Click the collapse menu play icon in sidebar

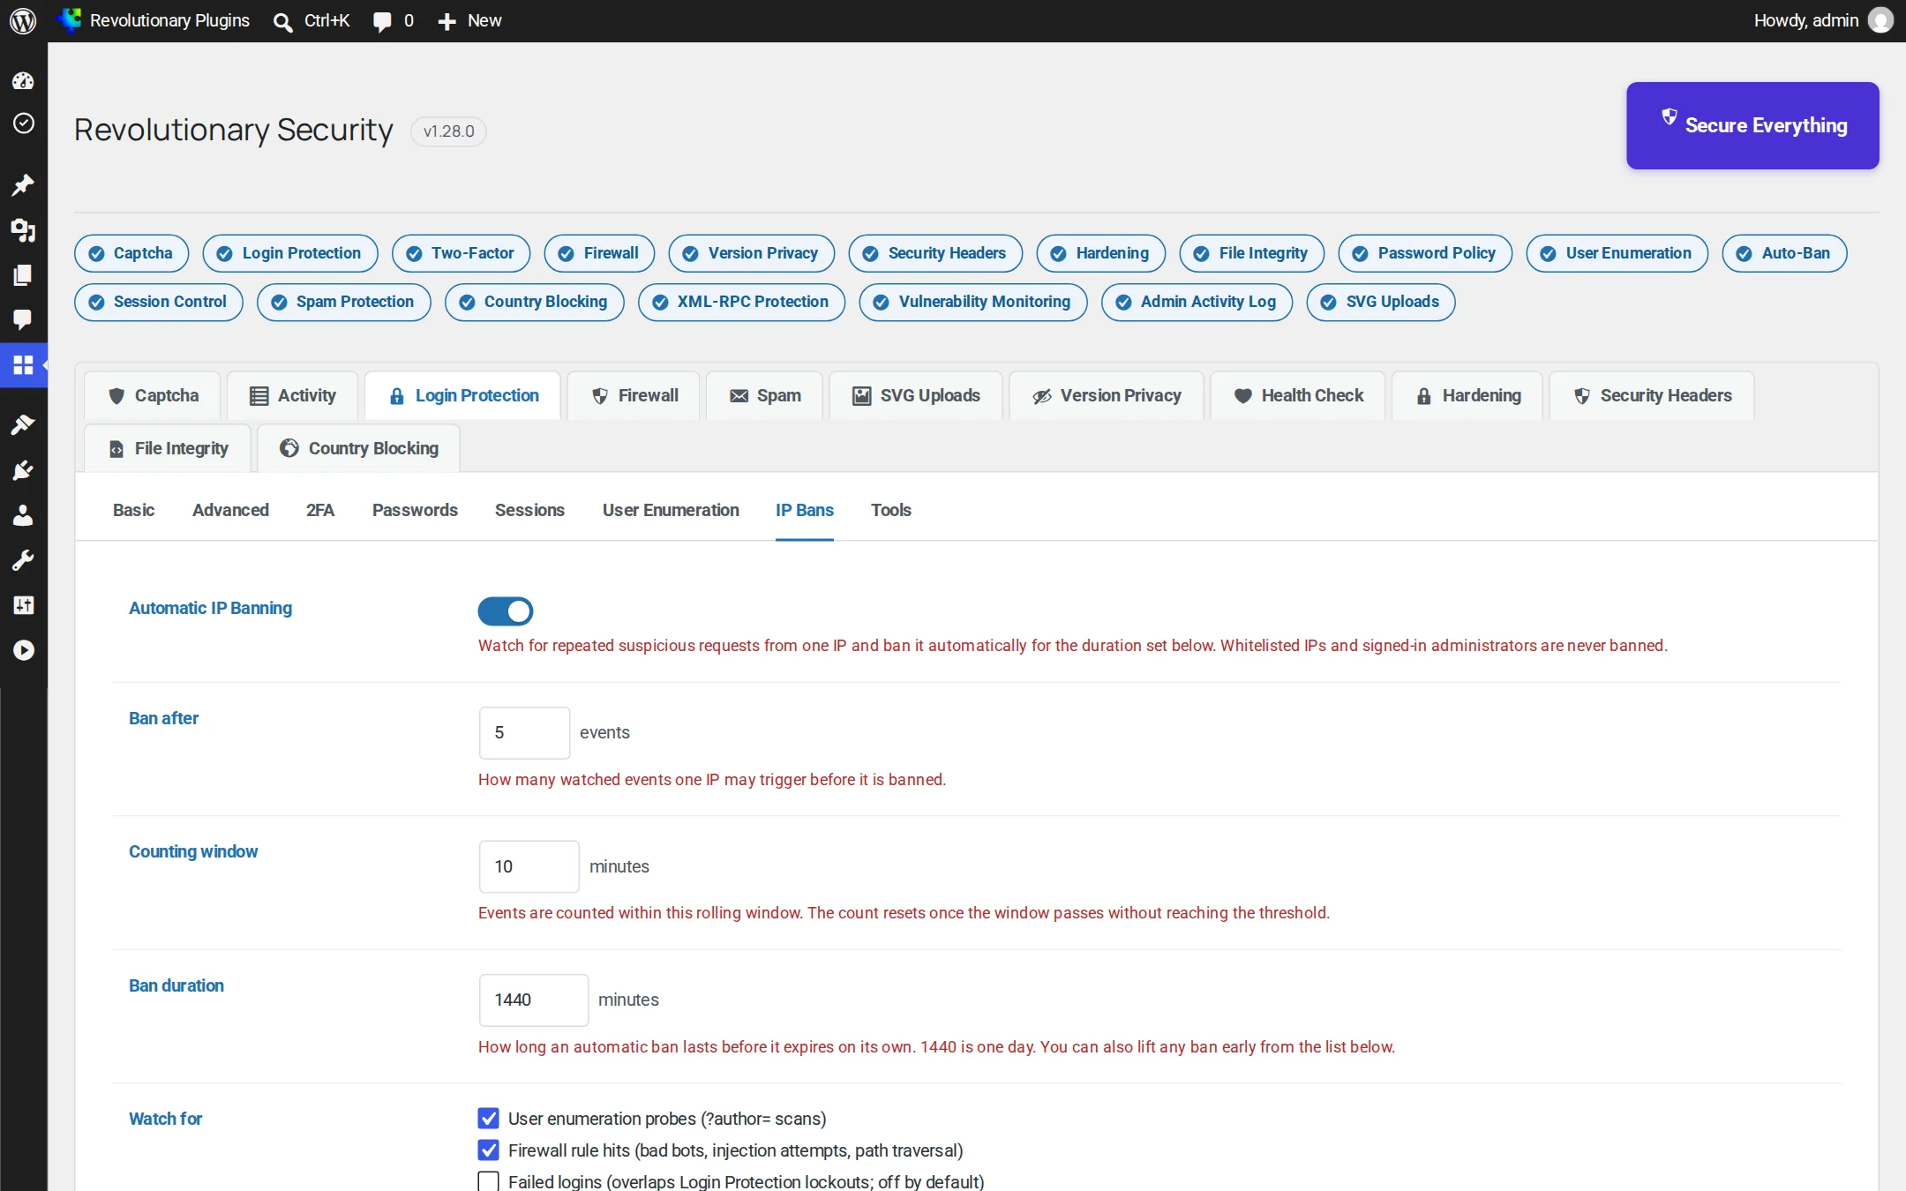tap(23, 650)
